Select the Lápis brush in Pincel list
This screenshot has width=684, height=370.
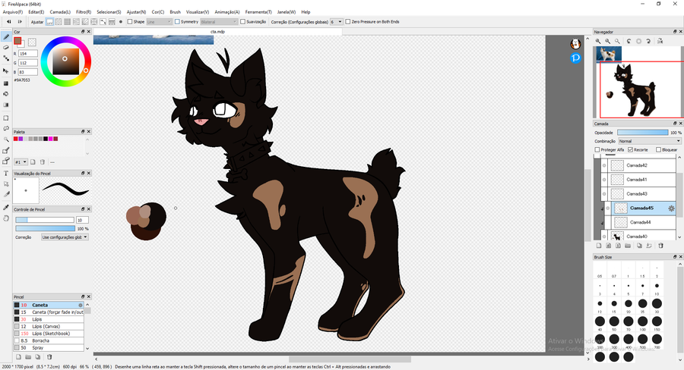click(49, 319)
